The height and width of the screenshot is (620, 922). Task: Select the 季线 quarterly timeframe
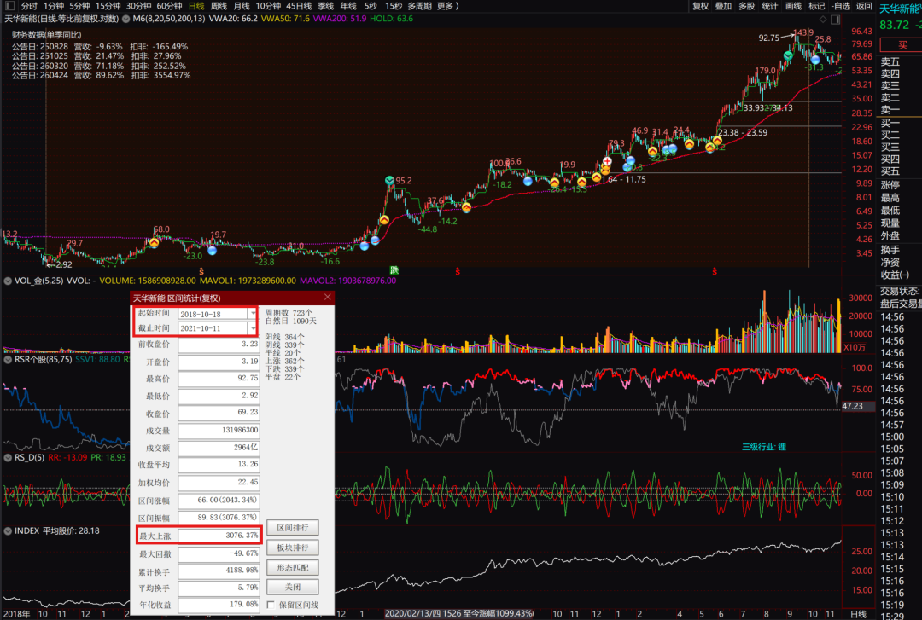click(326, 6)
